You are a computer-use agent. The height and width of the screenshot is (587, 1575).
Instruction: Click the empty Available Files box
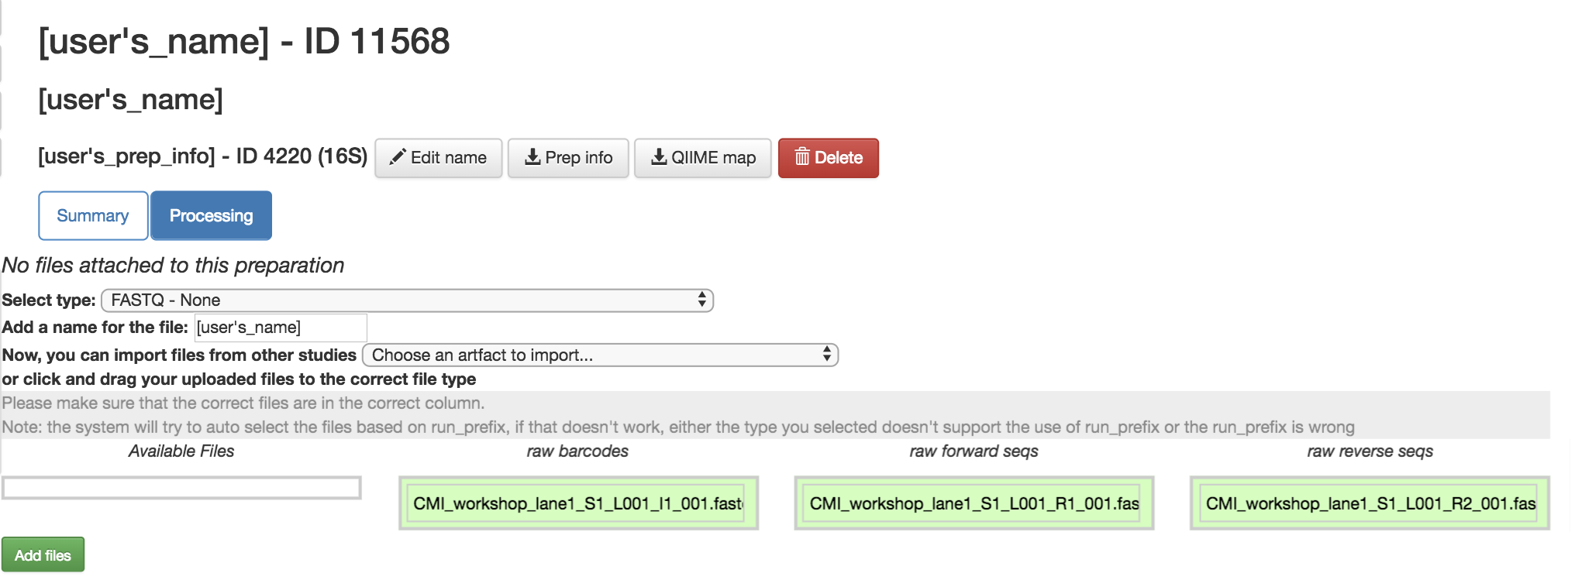[x=181, y=488]
